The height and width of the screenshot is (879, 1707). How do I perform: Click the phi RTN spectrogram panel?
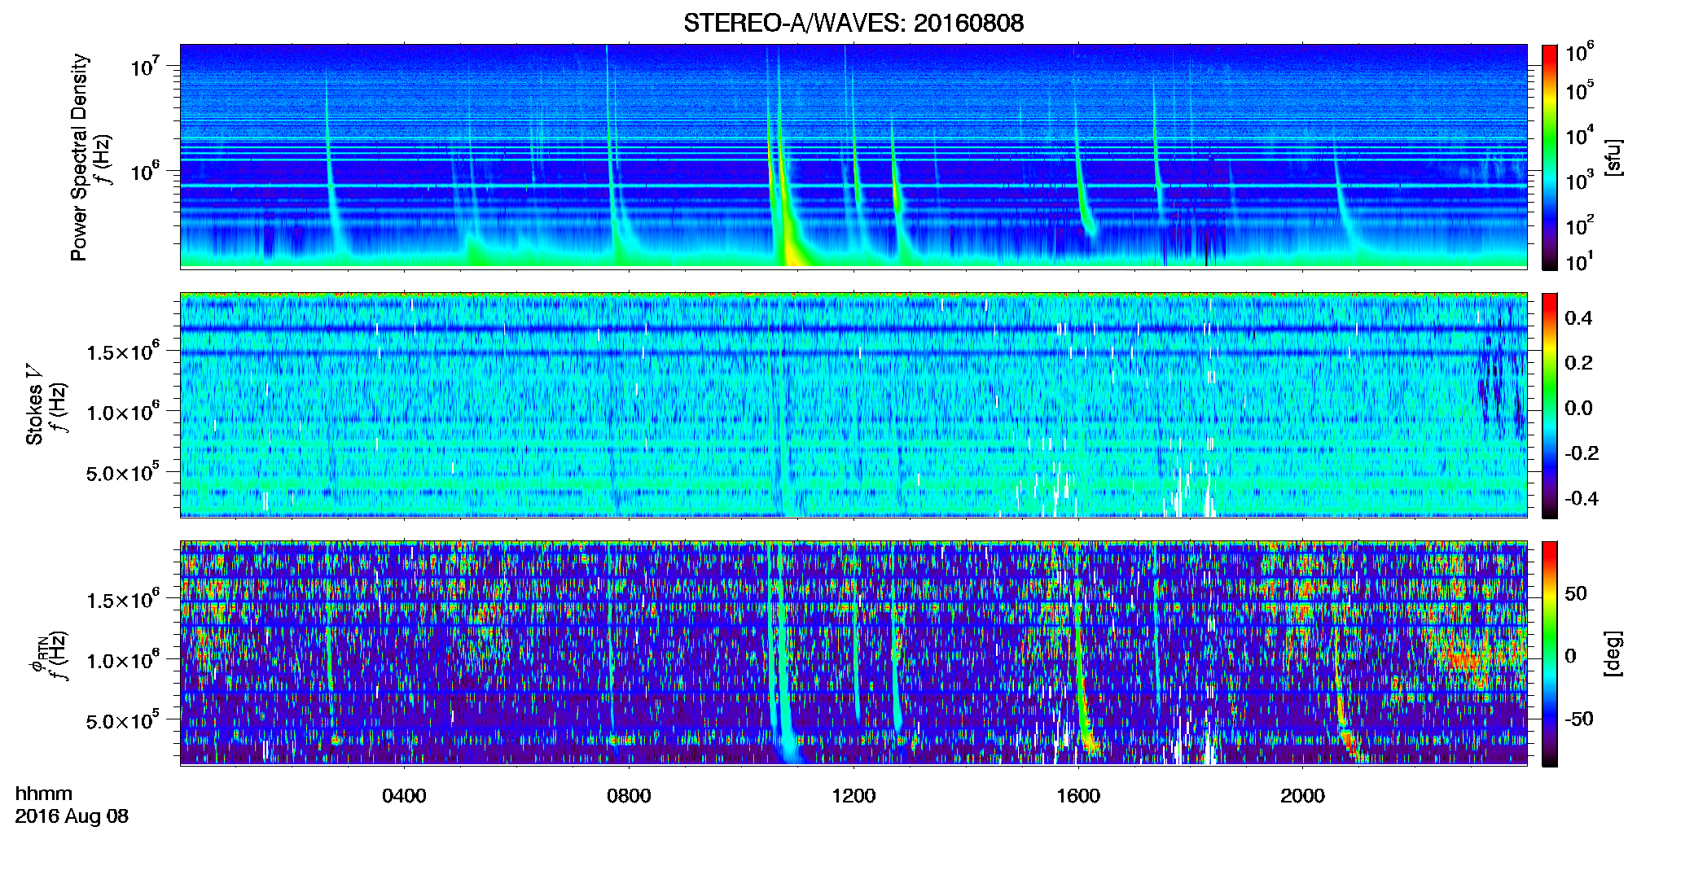click(x=853, y=653)
